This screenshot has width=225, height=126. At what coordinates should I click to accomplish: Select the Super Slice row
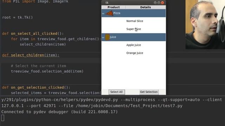(x=134, y=29)
